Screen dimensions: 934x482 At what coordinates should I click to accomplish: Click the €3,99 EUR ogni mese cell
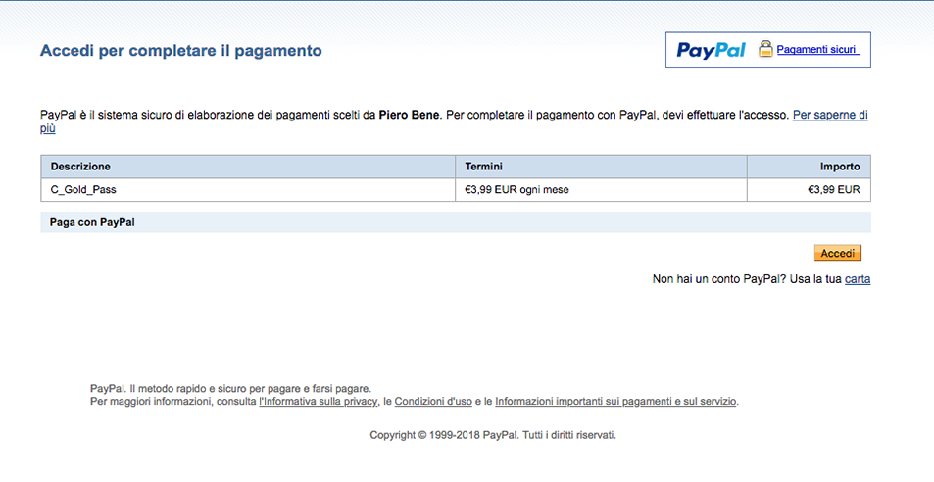516,190
